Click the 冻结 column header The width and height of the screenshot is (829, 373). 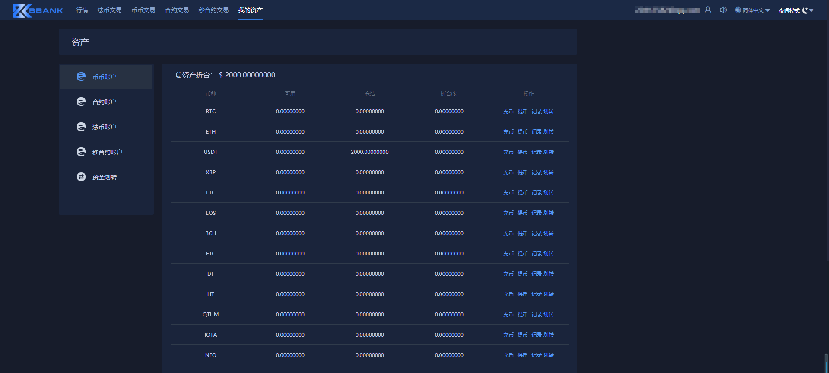point(370,93)
